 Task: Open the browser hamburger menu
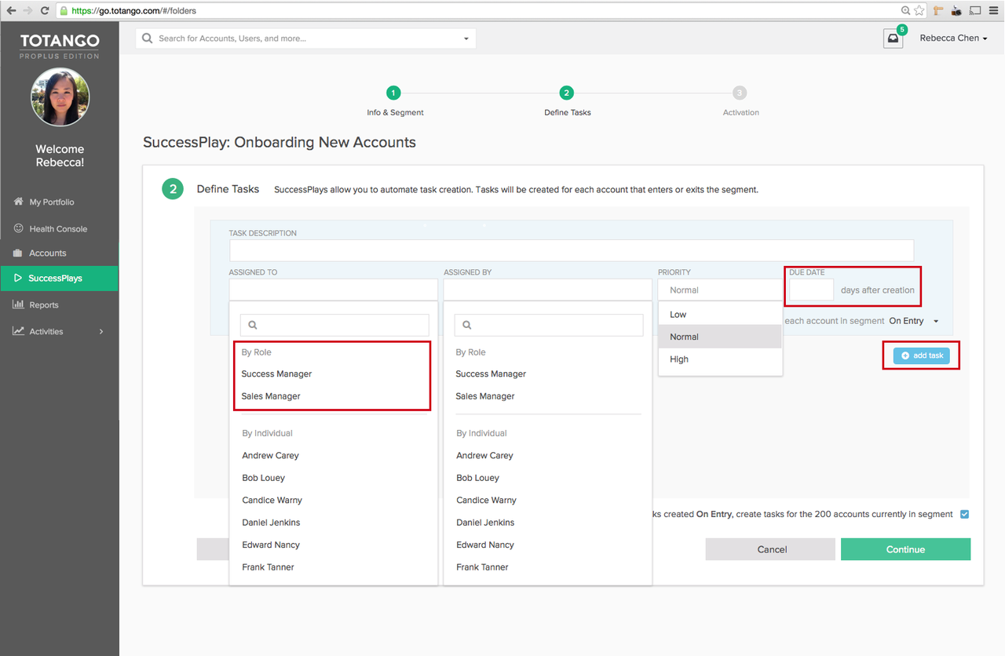(x=993, y=11)
